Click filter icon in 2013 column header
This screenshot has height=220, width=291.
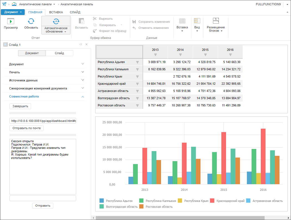point(155,55)
